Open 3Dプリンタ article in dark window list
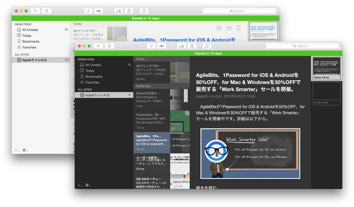This screenshot has width=354, height=207. pyautogui.click(x=161, y=72)
